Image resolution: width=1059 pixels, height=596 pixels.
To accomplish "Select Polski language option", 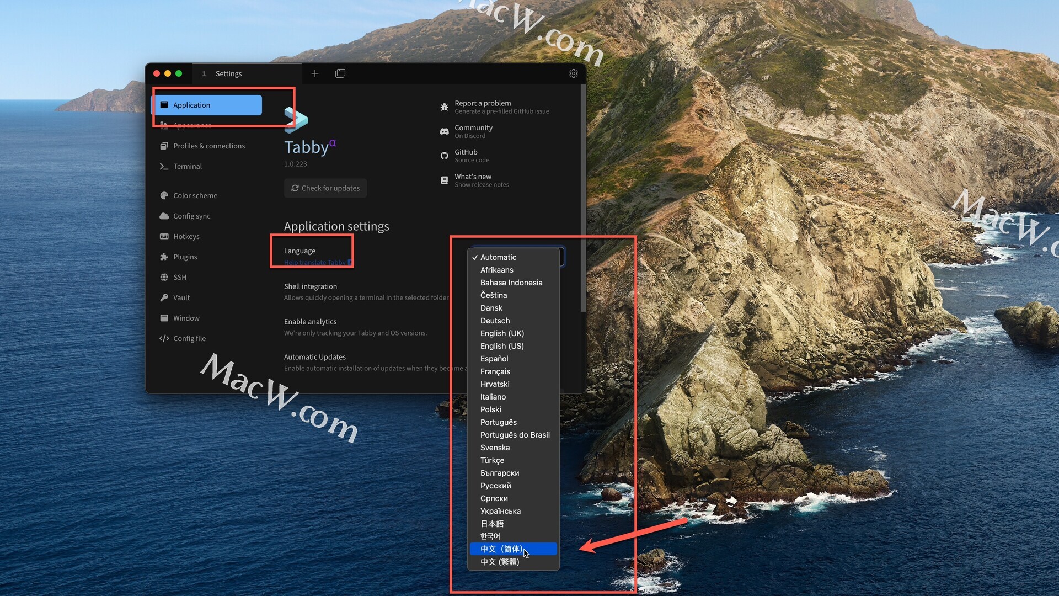I will (x=513, y=409).
